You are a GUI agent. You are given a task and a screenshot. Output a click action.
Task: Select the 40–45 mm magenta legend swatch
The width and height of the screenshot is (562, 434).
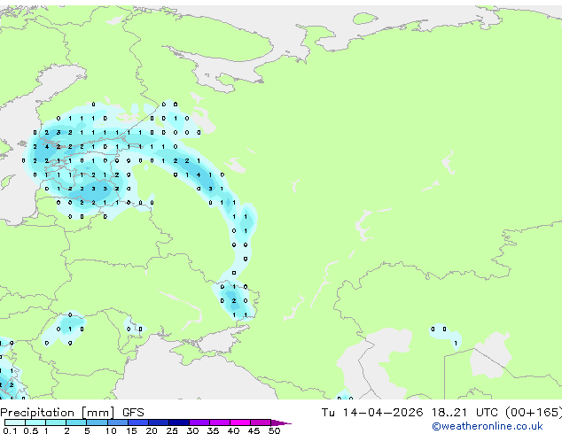pos(240,422)
